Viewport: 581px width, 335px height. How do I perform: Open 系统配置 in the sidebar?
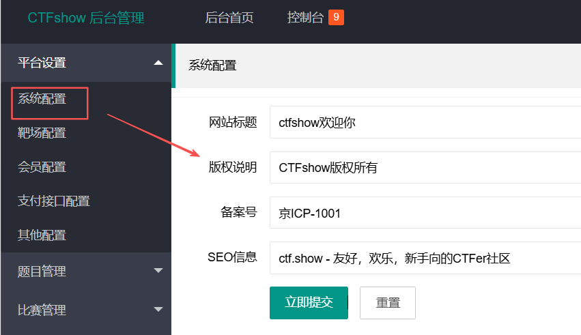[42, 99]
